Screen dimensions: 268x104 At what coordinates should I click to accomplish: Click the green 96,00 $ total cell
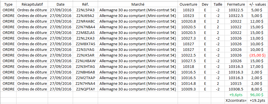257,95
